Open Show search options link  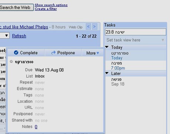click(x=51, y=5)
